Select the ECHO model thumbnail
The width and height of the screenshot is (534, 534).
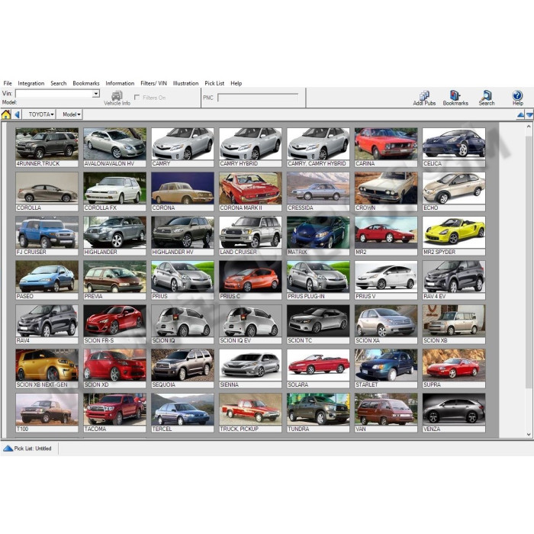454,191
